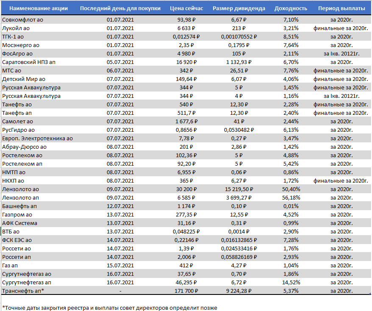
Task: Click the 'Цена сейчас' column header
Action: point(186,8)
